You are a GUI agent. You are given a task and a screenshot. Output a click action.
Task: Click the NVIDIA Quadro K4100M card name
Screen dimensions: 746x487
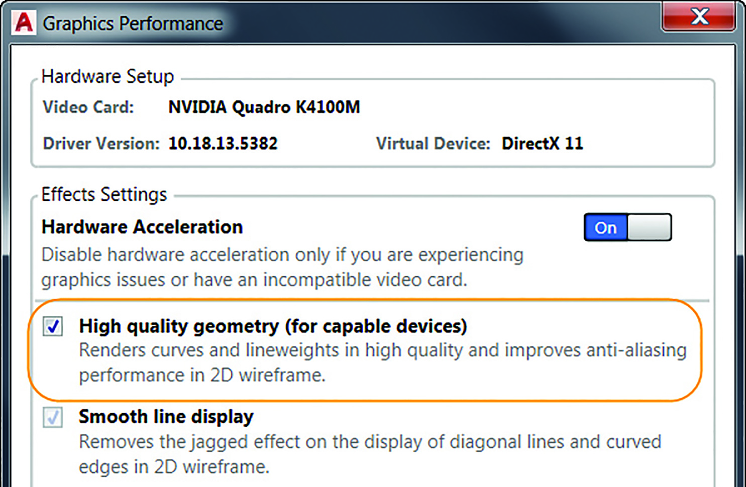pyautogui.click(x=264, y=107)
